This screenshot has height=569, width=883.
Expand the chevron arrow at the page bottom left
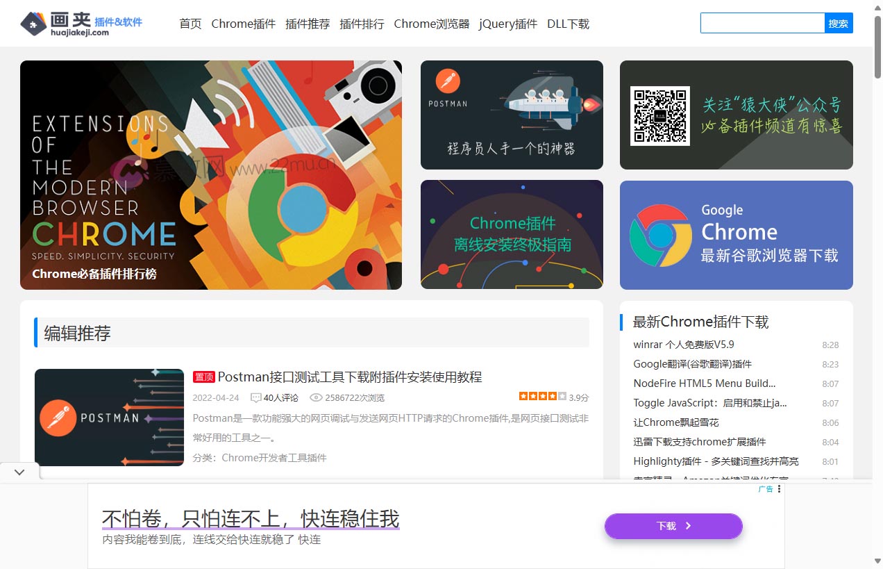[19, 471]
